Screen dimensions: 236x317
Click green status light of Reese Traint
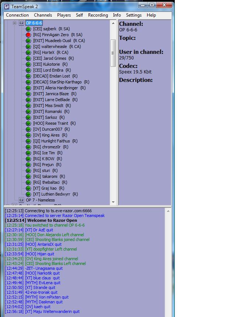[x=28, y=123]
